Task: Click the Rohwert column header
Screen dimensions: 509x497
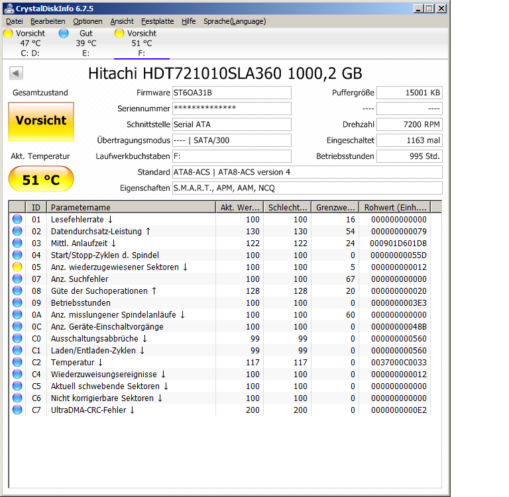Action: [x=395, y=208]
